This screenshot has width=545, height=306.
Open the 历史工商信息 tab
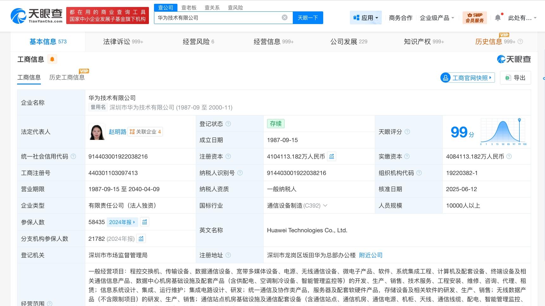click(x=67, y=78)
